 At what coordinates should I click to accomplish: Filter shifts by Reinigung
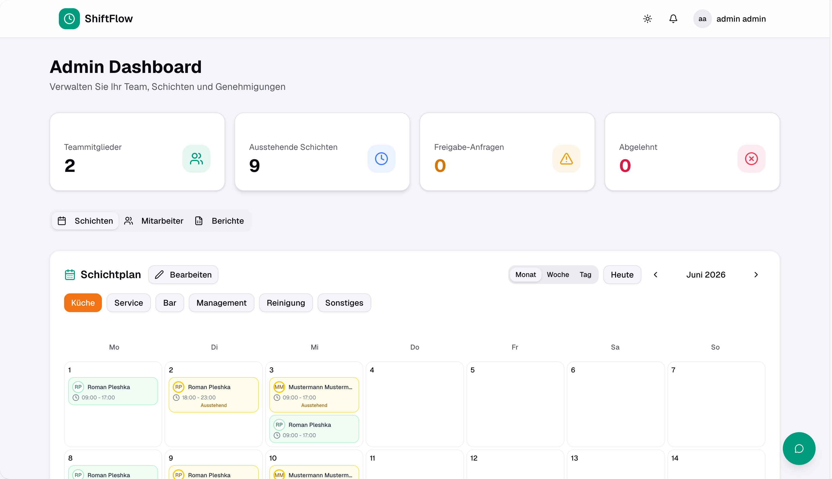tap(286, 303)
